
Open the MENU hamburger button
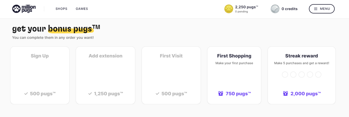[322, 9]
